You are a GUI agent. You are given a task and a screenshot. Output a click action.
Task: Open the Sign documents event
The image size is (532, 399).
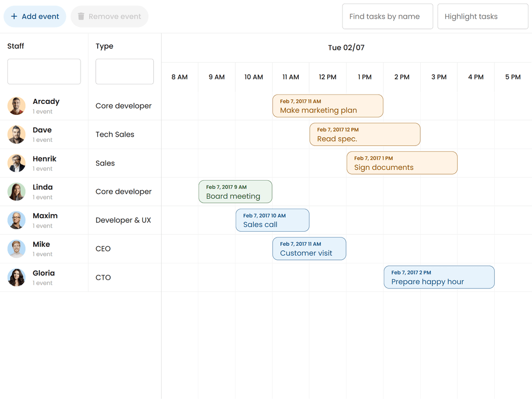point(402,163)
